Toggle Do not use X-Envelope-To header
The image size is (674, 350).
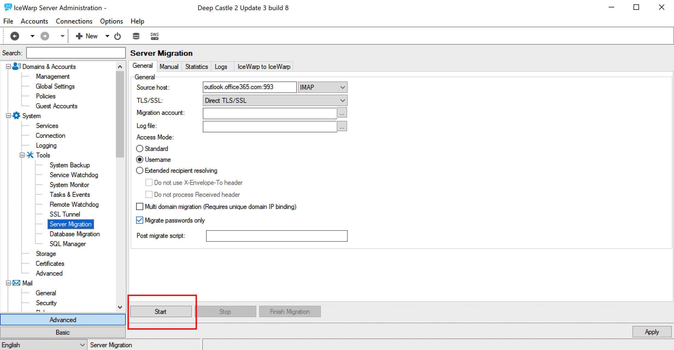point(149,182)
